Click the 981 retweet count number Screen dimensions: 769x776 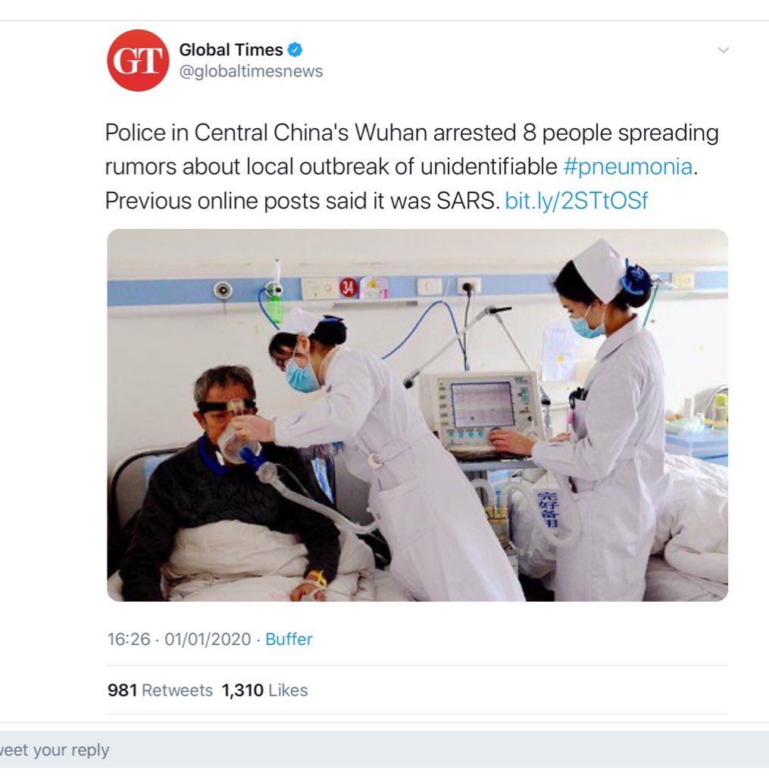coord(122,690)
